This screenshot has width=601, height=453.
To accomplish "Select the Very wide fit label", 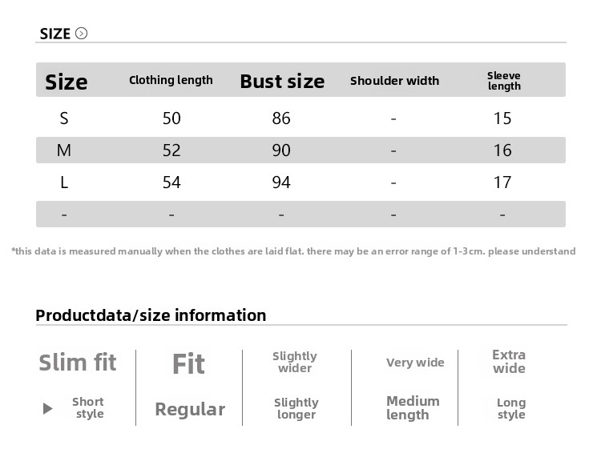I will (x=415, y=363).
